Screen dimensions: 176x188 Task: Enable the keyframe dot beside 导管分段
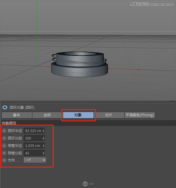[x=4, y=153]
